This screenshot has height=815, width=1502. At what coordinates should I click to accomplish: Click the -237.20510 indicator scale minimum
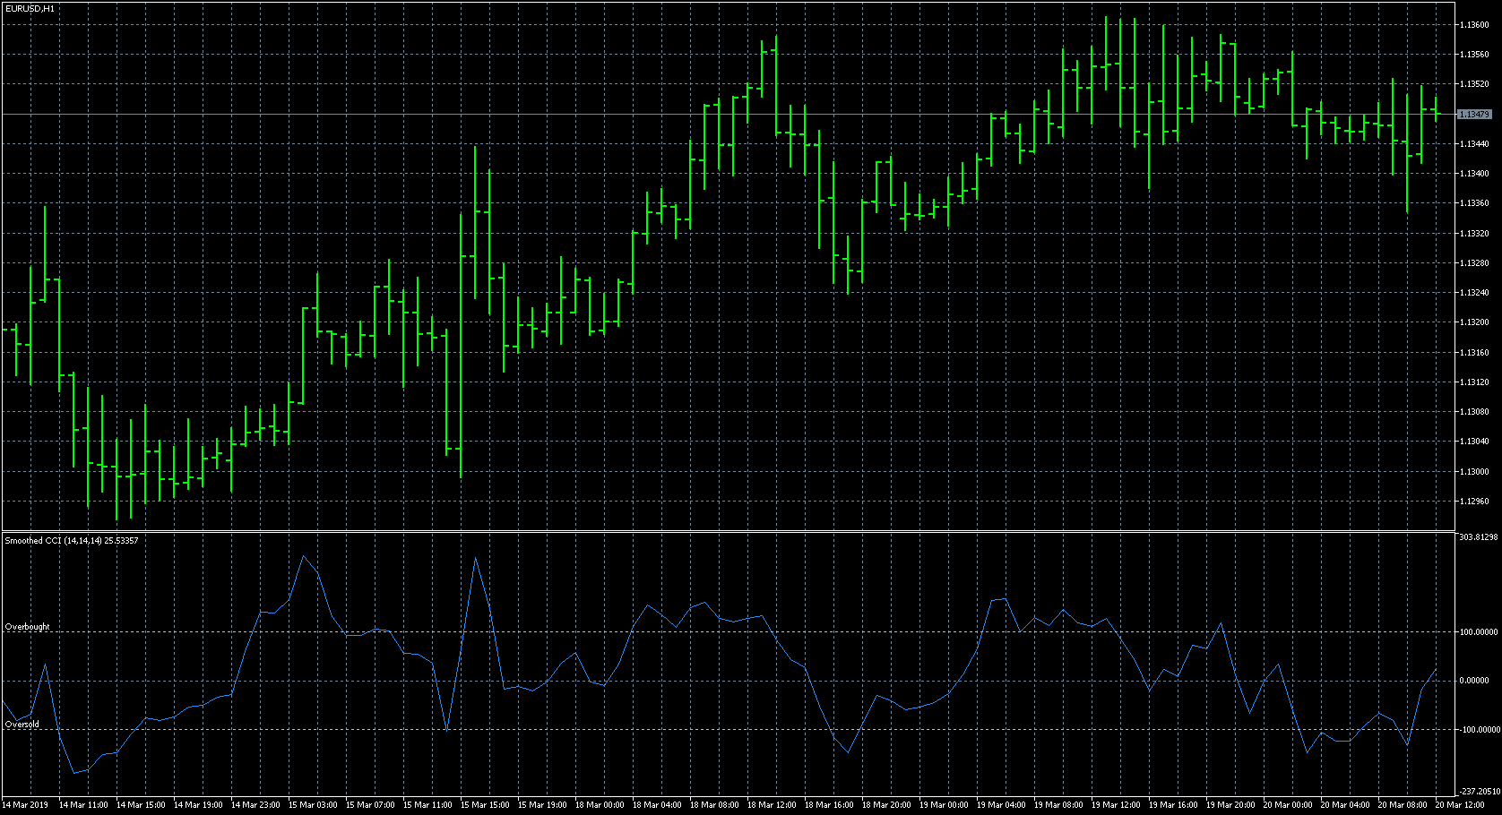[1479, 792]
